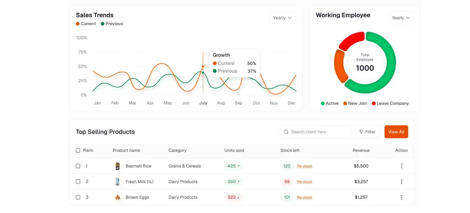Sort by the Units sold column header
The height and width of the screenshot is (213, 470).
[x=234, y=150]
